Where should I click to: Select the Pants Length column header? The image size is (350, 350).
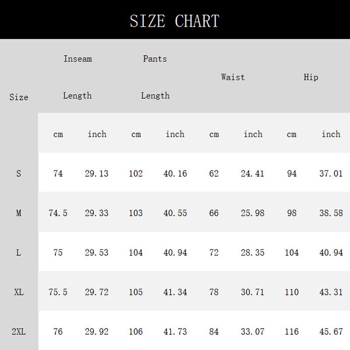pyautogui.click(x=155, y=77)
